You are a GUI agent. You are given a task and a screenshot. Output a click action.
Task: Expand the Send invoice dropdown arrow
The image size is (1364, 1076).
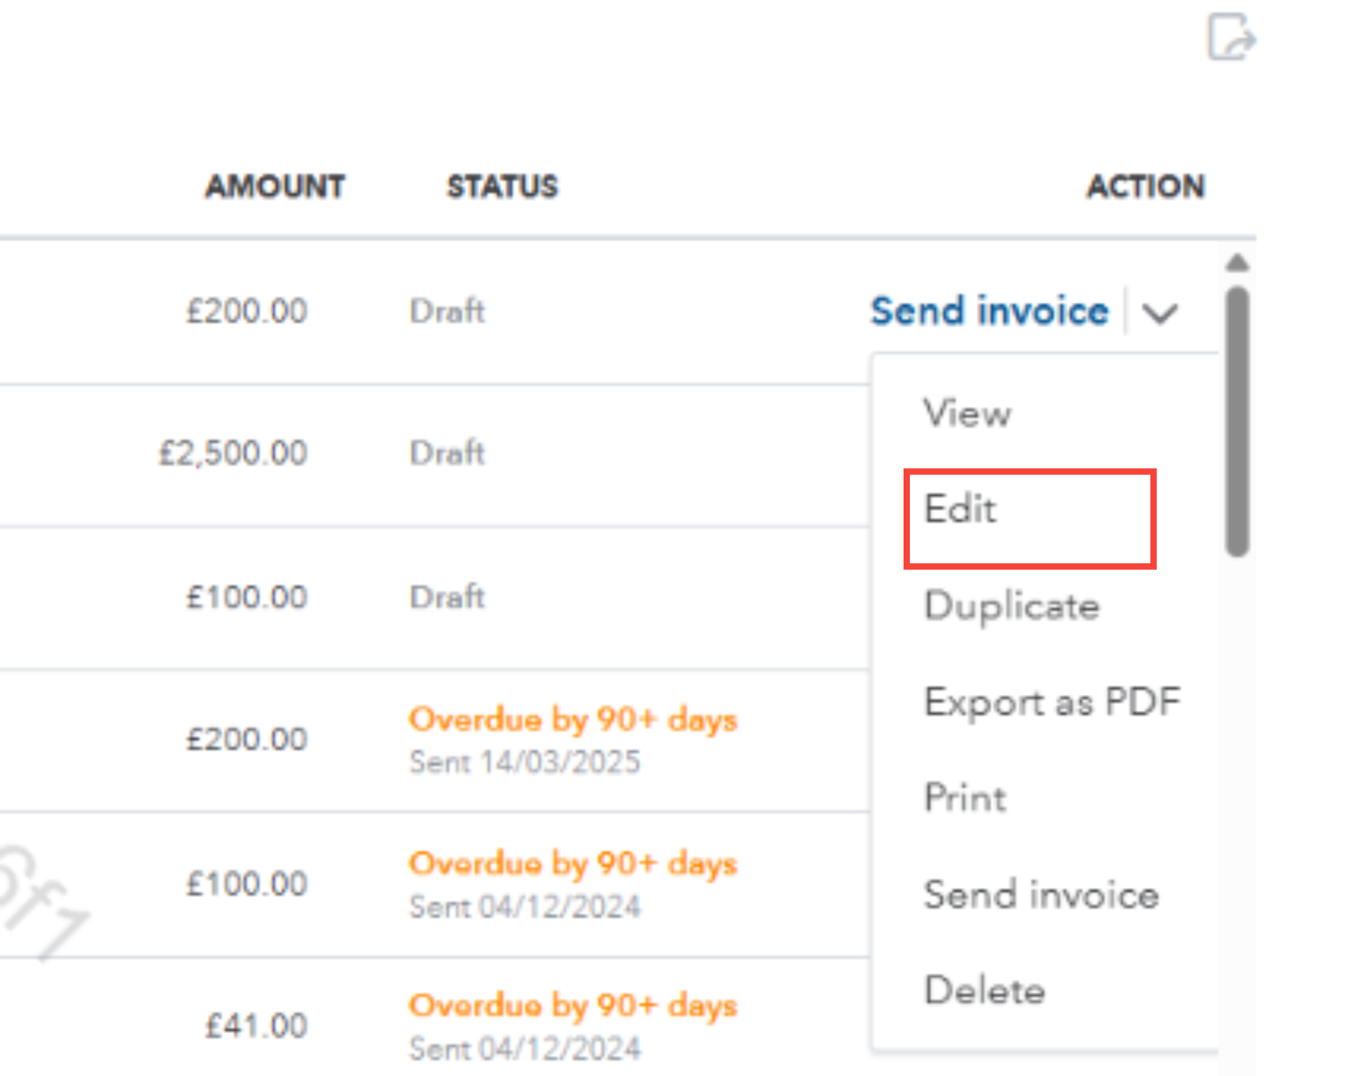[1161, 313]
